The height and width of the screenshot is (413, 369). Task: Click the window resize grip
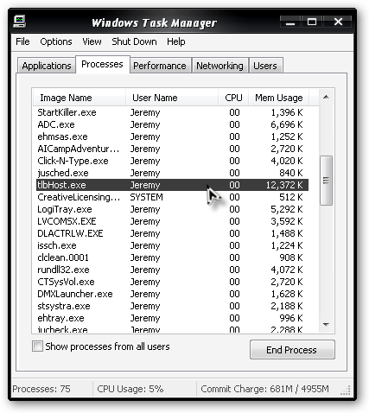[346, 390]
